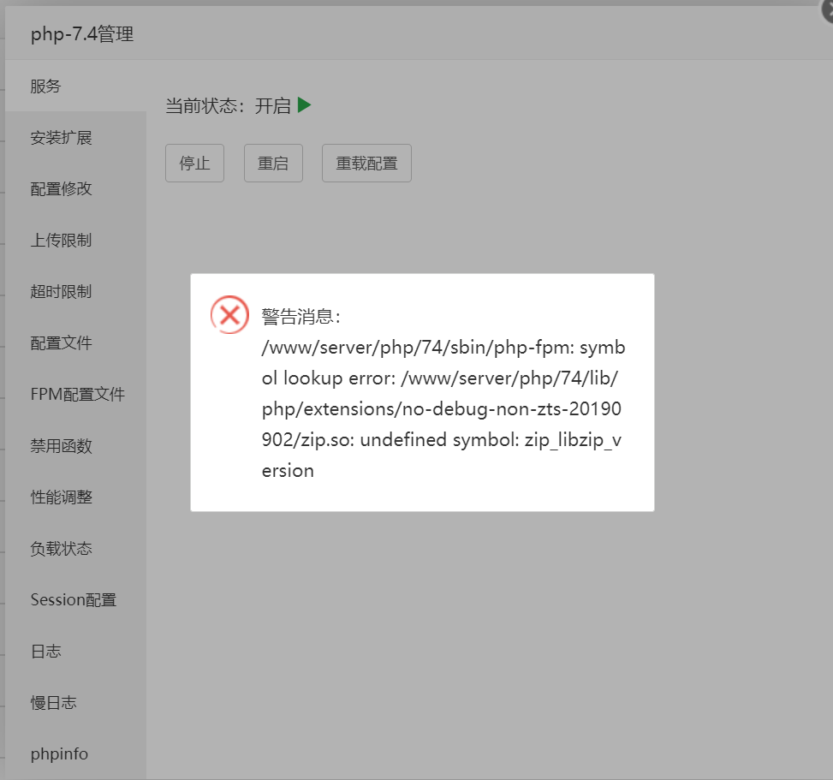Image resolution: width=833 pixels, height=780 pixels.
Task: Open 配置修改 section
Action: click(75, 188)
